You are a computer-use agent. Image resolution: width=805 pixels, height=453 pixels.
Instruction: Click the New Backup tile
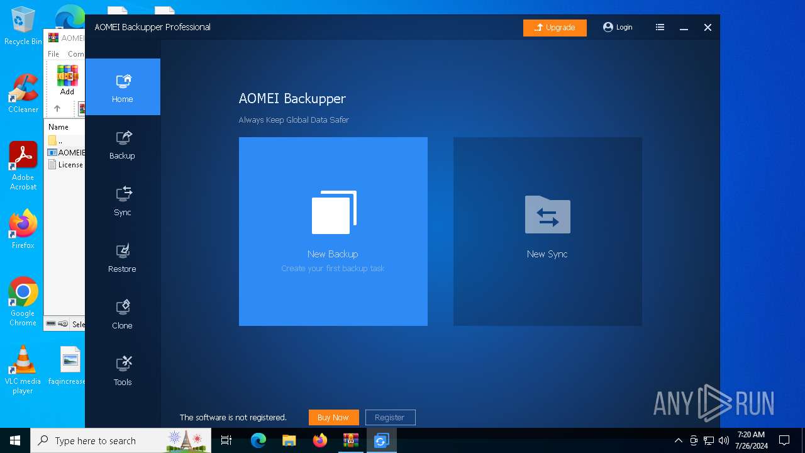click(333, 232)
